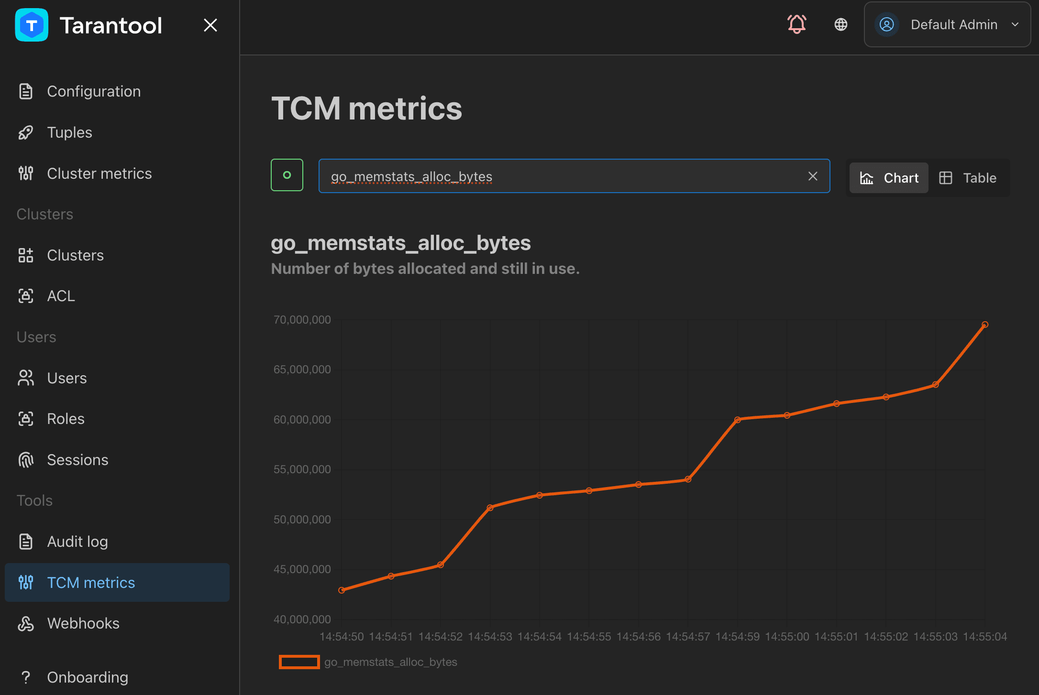Screen dimensions: 1039x695
Task: Open the Onboarding help item
Action: (117, 677)
